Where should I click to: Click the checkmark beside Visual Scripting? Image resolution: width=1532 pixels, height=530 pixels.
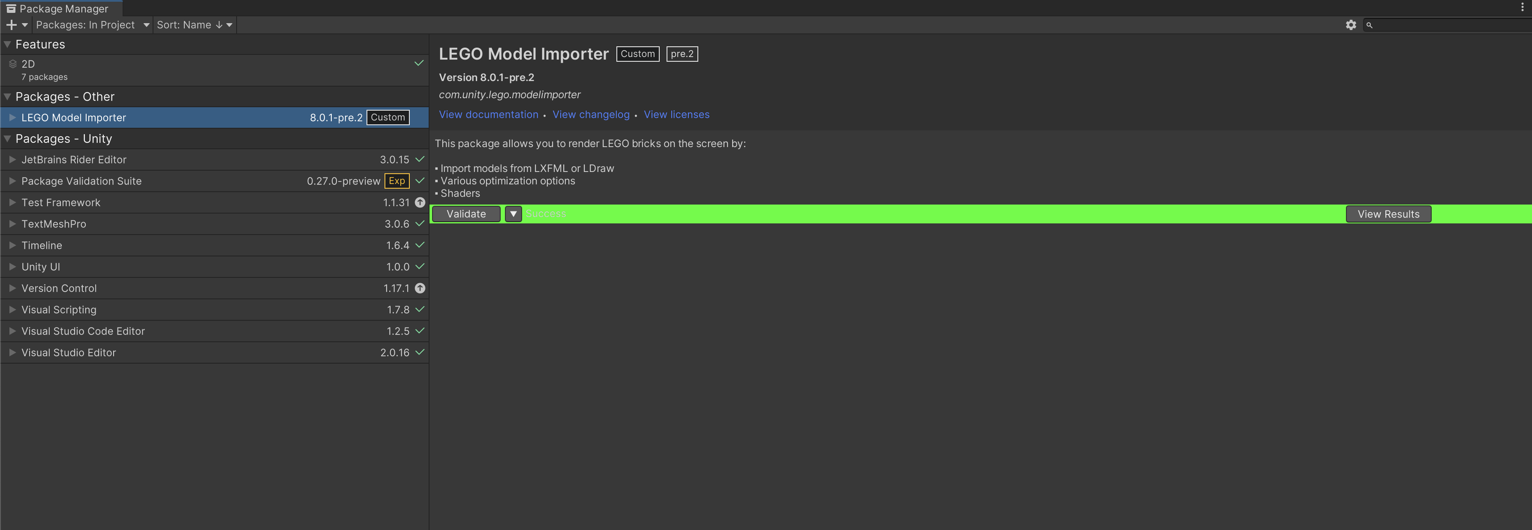pos(419,309)
